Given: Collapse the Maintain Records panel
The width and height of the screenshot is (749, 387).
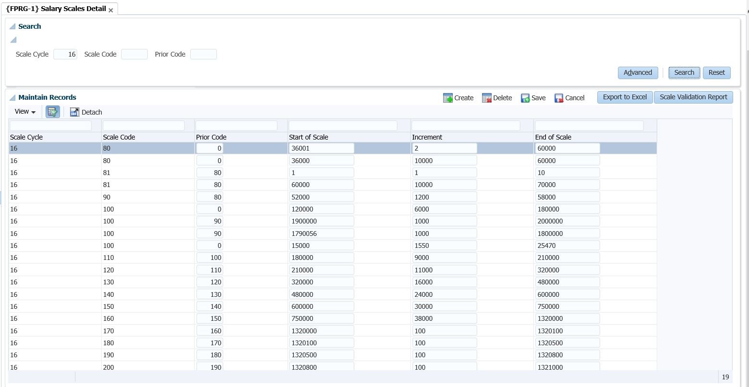Looking at the screenshot, I should (x=12, y=97).
